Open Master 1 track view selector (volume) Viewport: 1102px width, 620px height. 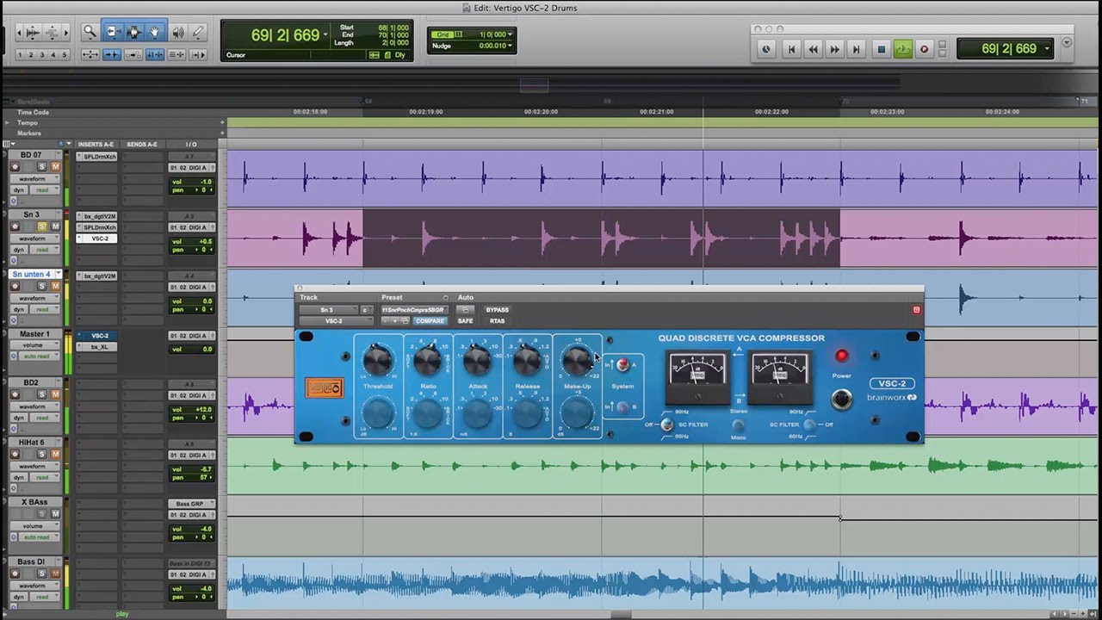click(x=35, y=345)
